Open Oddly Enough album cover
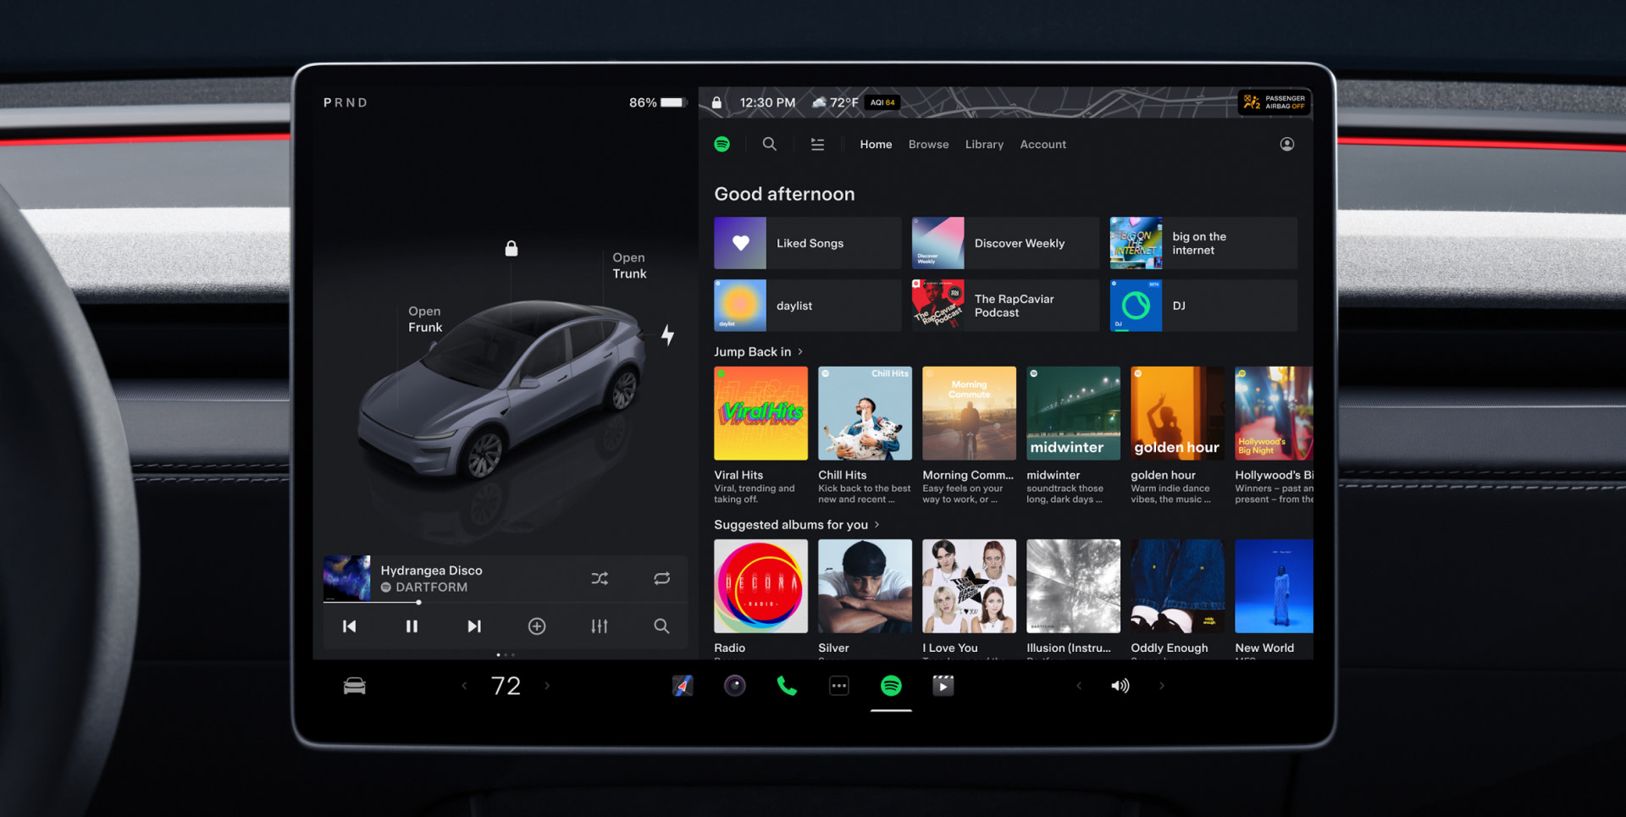The height and width of the screenshot is (817, 1626). (1177, 586)
